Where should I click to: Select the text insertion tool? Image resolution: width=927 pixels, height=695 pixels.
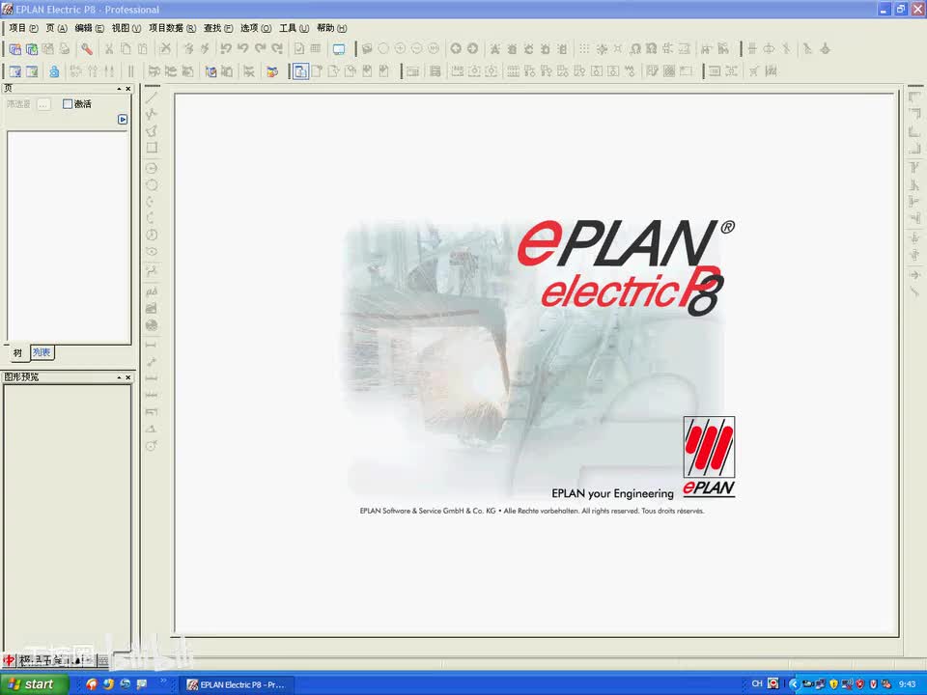(x=152, y=292)
